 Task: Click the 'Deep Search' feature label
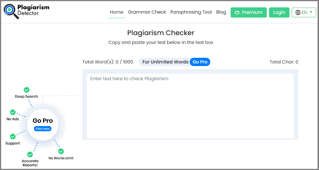[x=26, y=97]
